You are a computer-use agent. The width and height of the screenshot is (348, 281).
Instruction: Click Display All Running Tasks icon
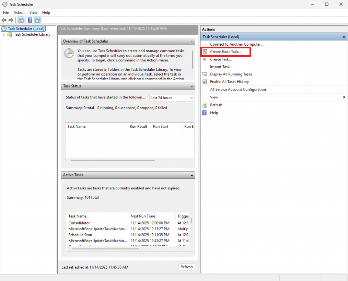(204, 74)
